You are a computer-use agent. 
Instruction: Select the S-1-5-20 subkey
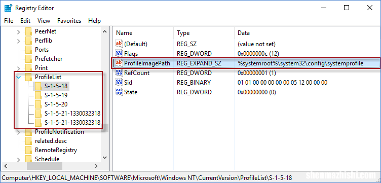click(56, 104)
